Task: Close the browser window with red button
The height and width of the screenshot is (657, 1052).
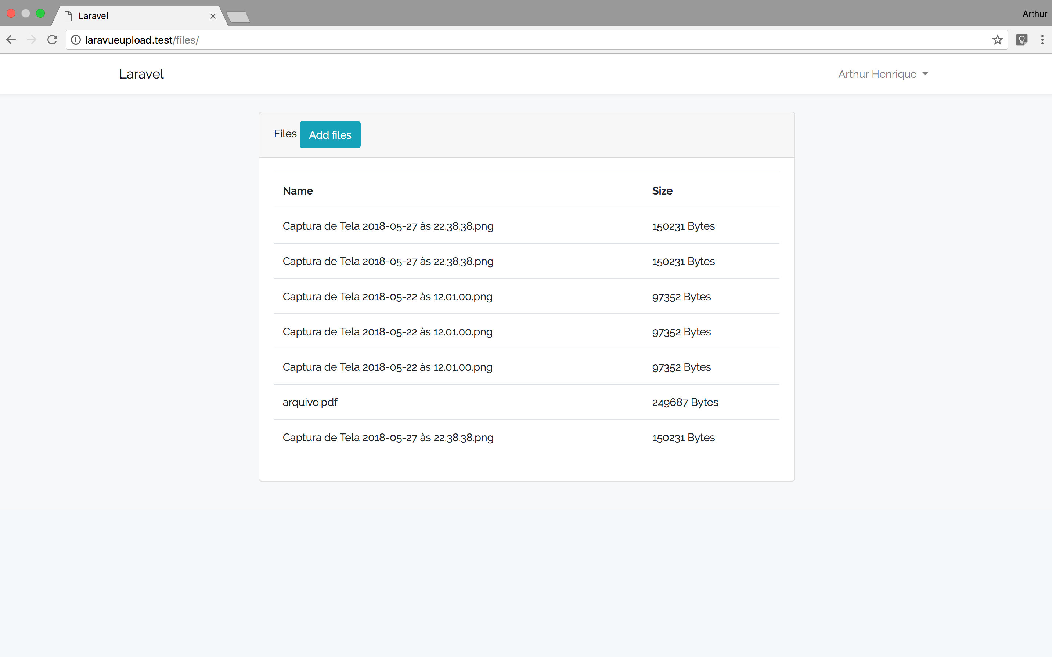Action: (11, 14)
